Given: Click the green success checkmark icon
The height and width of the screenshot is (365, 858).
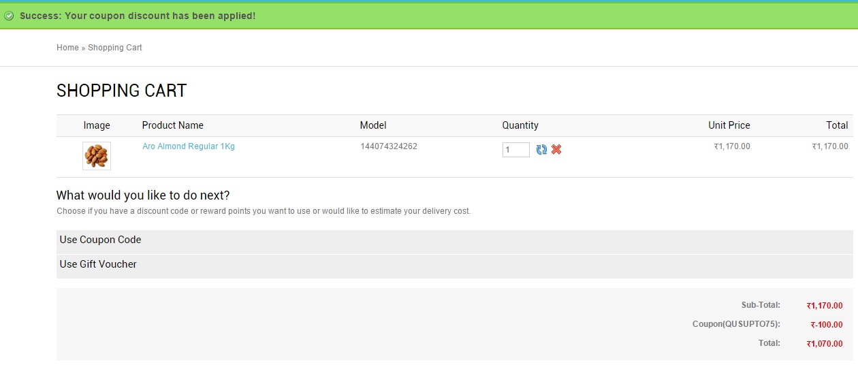Looking at the screenshot, I should [9, 16].
